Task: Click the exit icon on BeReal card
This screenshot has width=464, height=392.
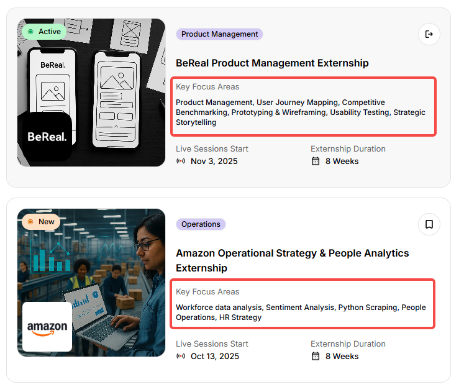Action: tap(429, 34)
